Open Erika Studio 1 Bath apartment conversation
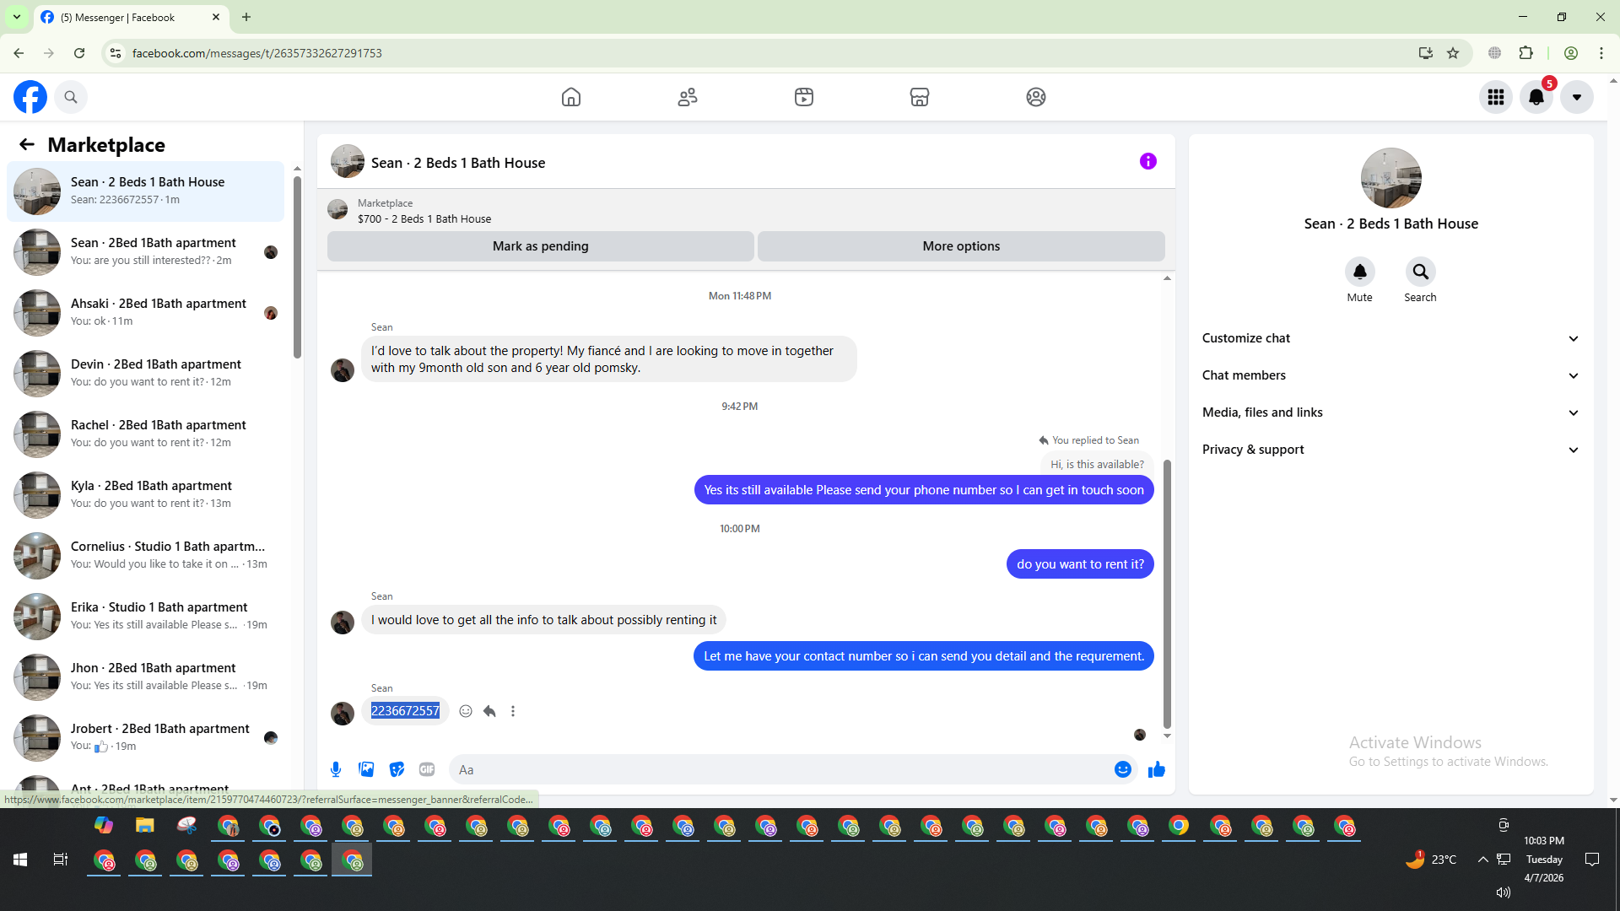Viewport: 1620px width, 911px height. pyautogui.click(x=147, y=617)
